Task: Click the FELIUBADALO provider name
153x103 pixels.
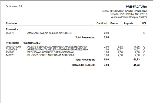Action: tap(32, 43)
